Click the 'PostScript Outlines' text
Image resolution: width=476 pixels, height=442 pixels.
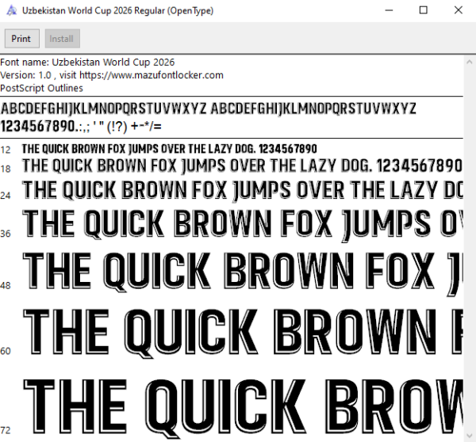(x=41, y=88)
